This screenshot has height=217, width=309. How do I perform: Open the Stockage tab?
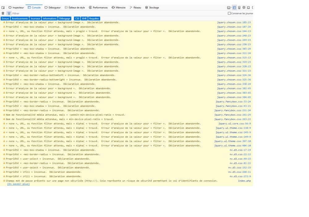152,7
